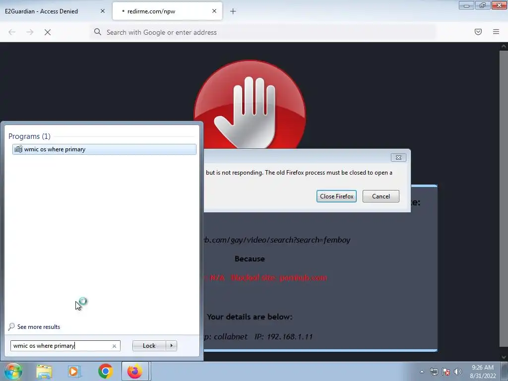Restore down the Firefox window

(x=483, y=5)
